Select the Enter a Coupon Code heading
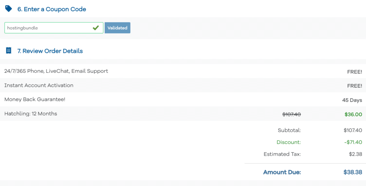 [51, 9]
